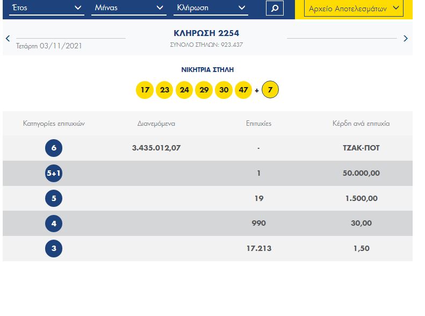Viewport: 425px width, 316px height.
Task: Click the 3.435.012,07 distributed amount
Action: pos(156,148)
